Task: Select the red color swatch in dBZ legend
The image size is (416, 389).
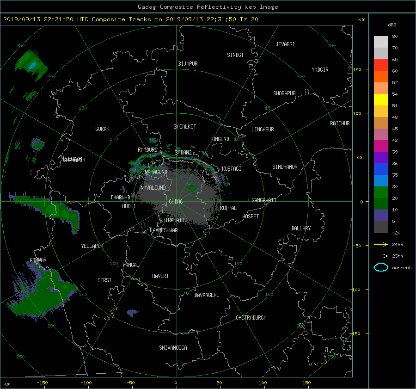Action: click(381, 65)
